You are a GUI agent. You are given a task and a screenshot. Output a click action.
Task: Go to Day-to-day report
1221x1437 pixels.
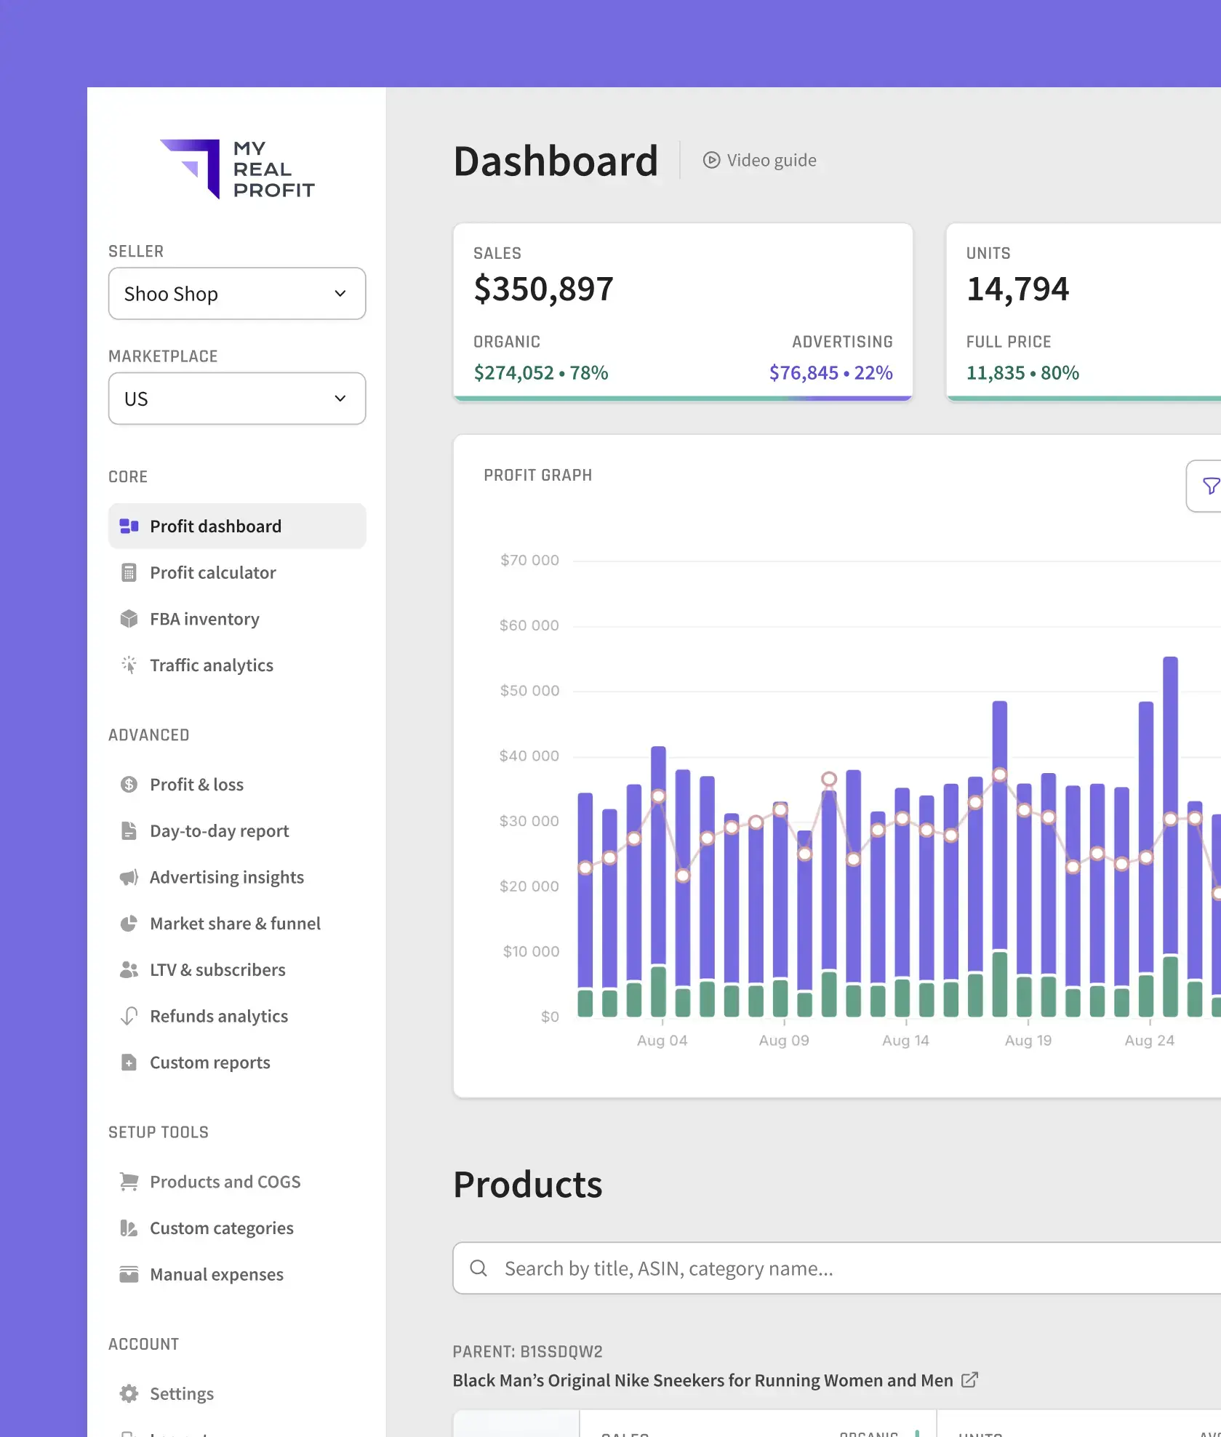[x=219, y=831]
